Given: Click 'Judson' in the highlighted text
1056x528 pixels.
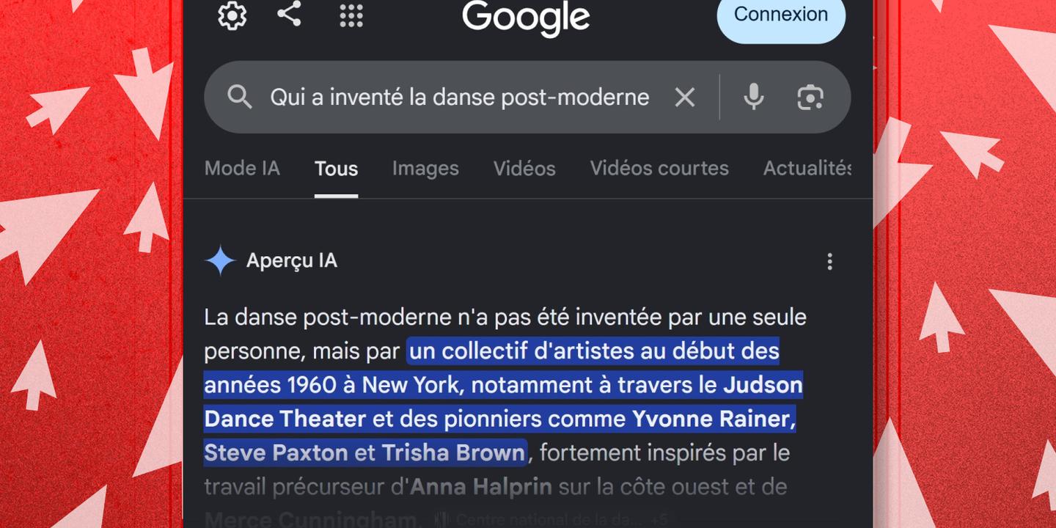Looking at the screenshot, I should tap(763, 385).
